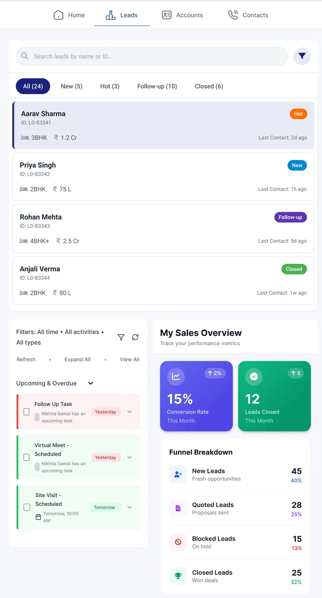Screen dimensions: 322x598
Task: Click the Leads Closed checkmark icon
Action: click(x=254, y=377)
